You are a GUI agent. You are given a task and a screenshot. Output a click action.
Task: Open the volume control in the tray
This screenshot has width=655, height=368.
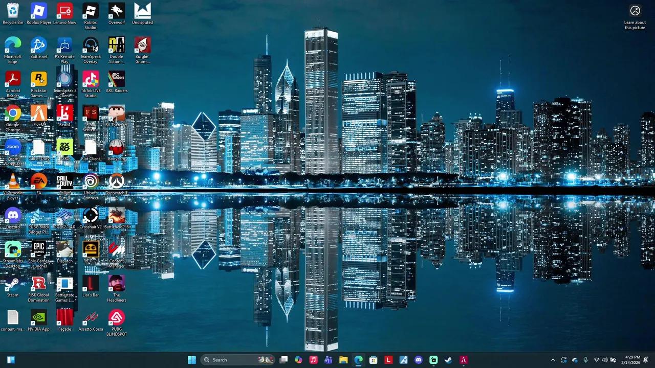pyautogui.click(x=604, y=360)
